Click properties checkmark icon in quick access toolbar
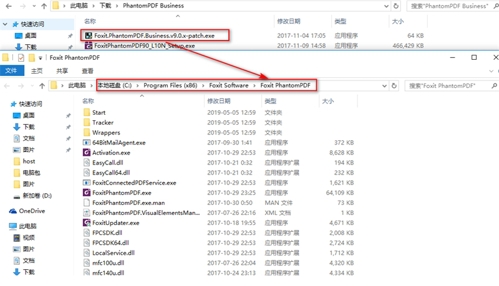 (21, 57)
